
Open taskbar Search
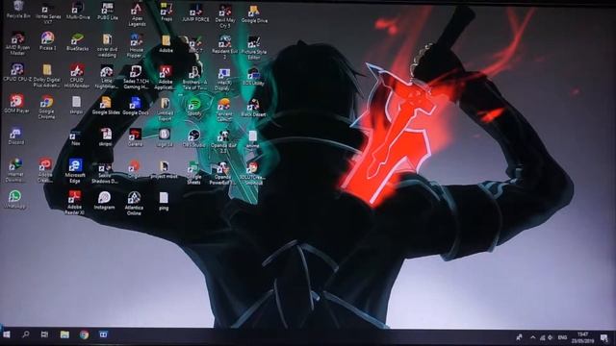click(26, 334)
